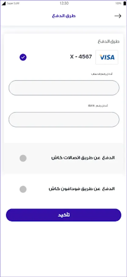Screen dimensions: 127x277
Task: Click the 12:30 clock in status bar
Action: [64, 3]
